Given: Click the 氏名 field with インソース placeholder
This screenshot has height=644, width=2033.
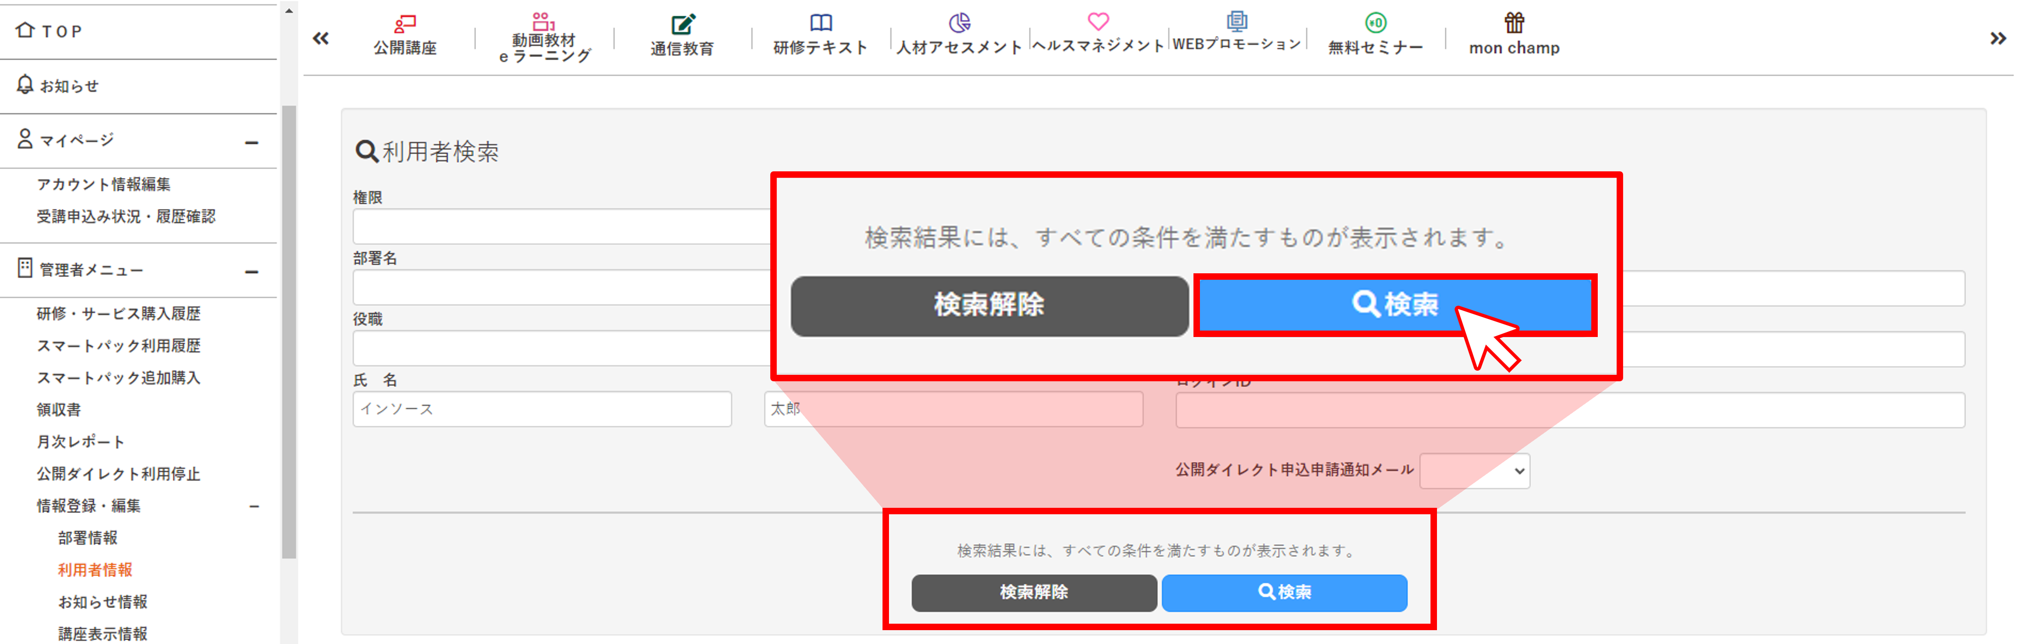Looking at the screenshot, I should 542,409.
